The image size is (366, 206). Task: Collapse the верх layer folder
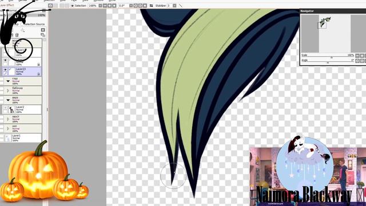click(8, 100)
